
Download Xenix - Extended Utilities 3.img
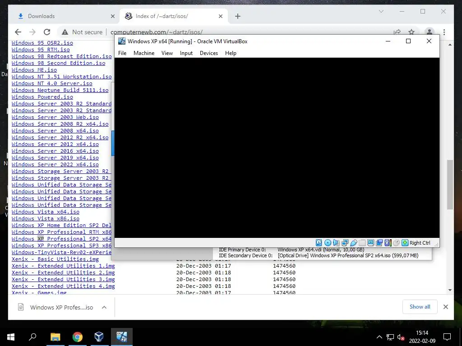tap(63, 279)
